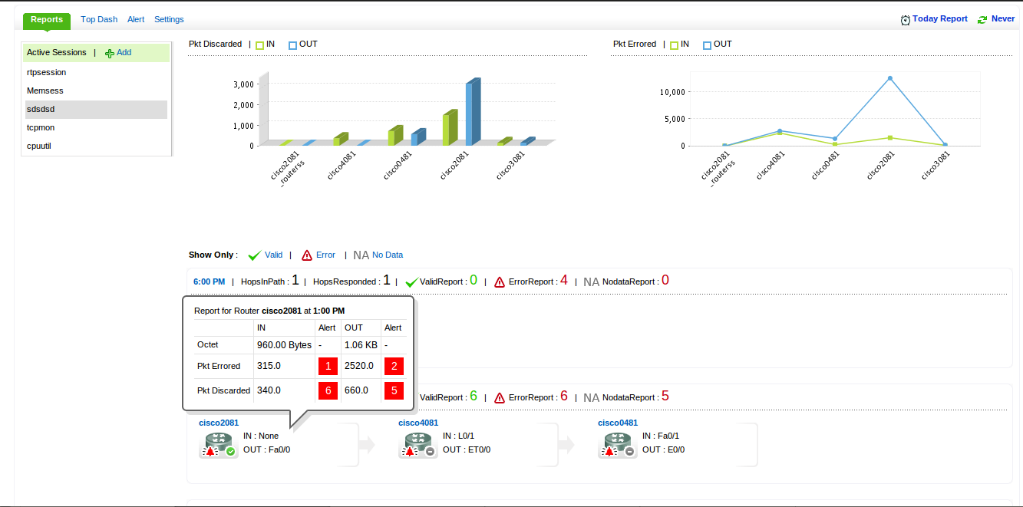The height and width of the screenshot is (507, 1023).
Task: Click the cisco0481 router icon
Action: (618, 445)
